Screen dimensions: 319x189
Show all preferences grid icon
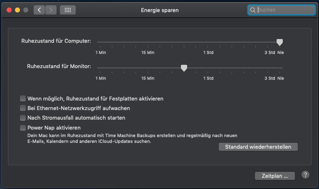point(68,10)
